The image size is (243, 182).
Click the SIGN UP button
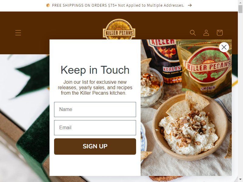pos(95,147)
